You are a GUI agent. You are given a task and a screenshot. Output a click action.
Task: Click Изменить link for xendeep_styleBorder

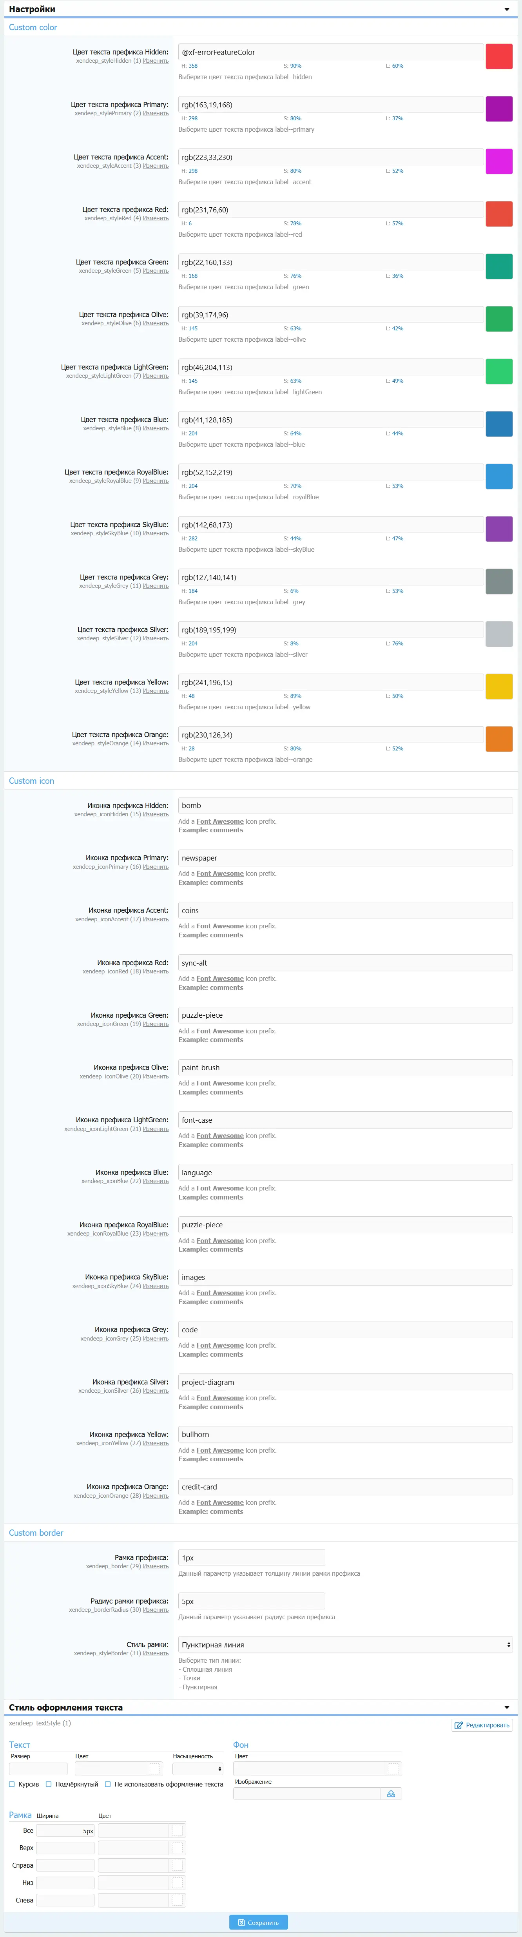(156, 1654)
